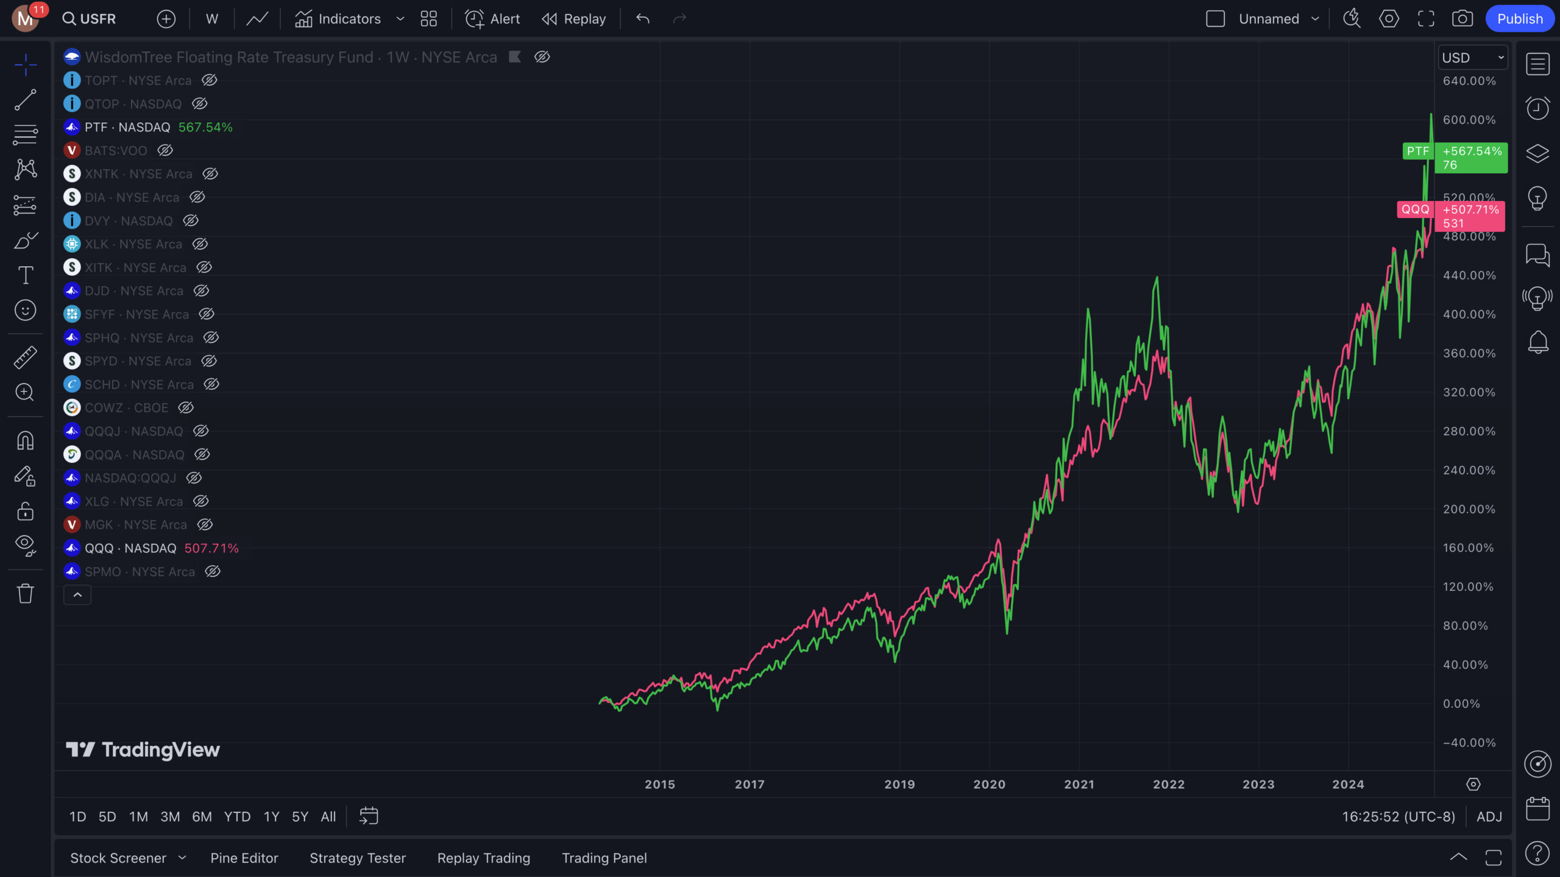Toggle magnet mode
Screen dimensions: 1560x877
(25, 440)
